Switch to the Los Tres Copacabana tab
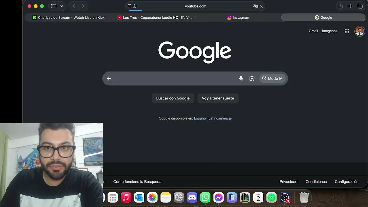The image size is (368, 207). [155, 18]
